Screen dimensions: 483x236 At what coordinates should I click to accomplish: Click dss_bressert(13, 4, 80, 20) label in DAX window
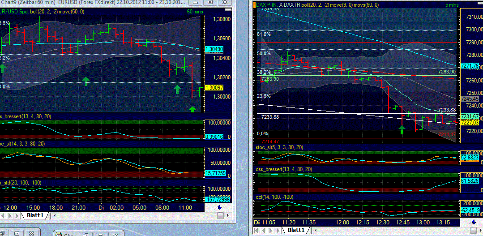[284, 169]
